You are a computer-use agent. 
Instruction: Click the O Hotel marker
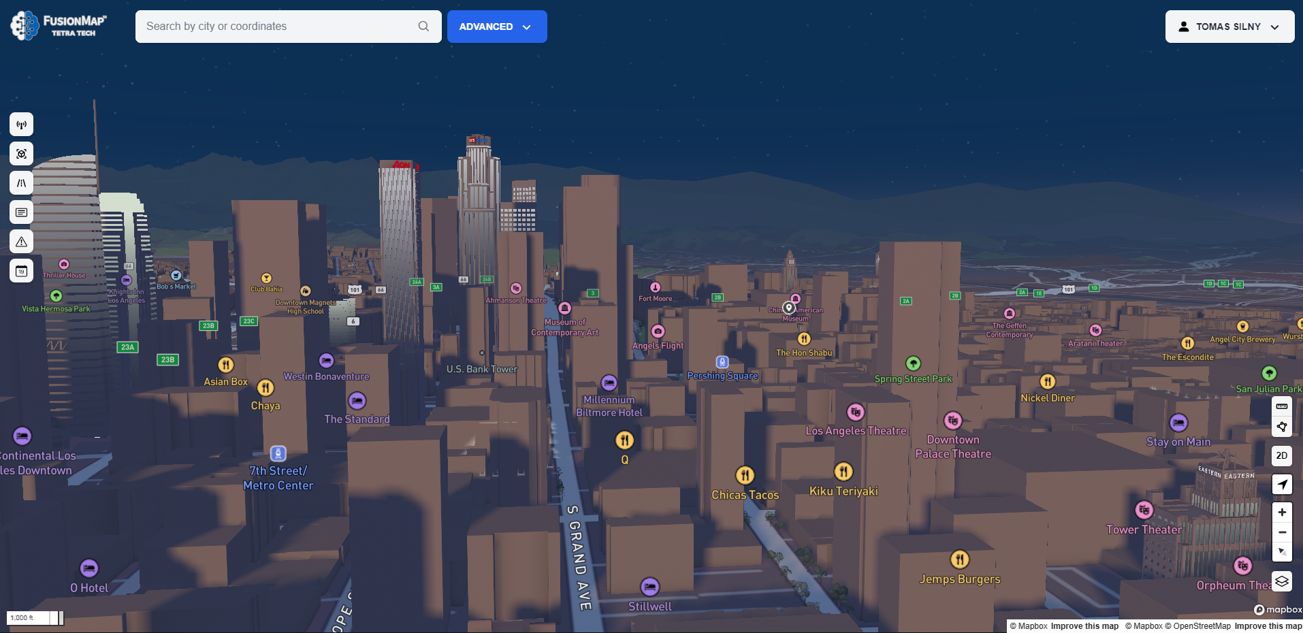coord(89,568)
